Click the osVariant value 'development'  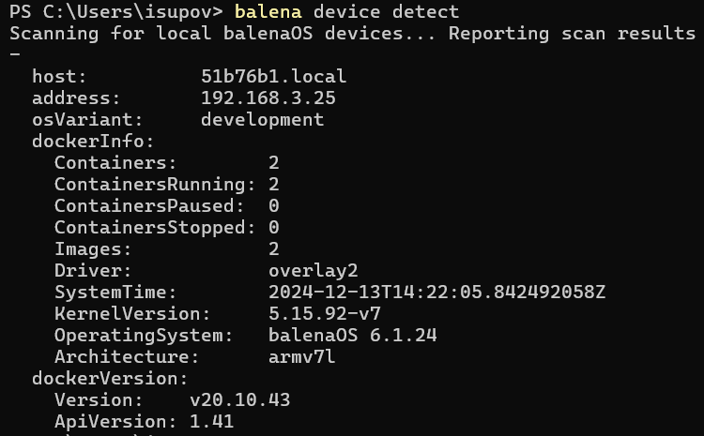[x=262, y=119]
